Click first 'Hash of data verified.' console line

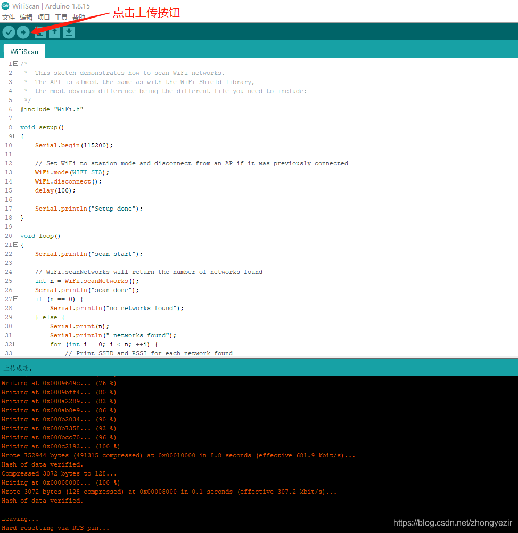coord(42,464)
